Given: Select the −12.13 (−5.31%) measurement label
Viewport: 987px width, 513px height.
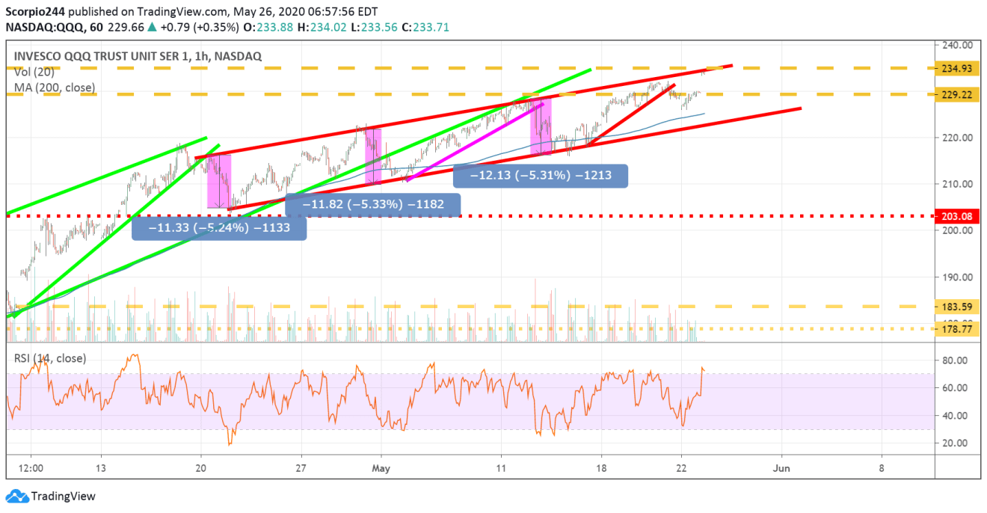Looking at the screenshot, I should [x=541, y=176].
